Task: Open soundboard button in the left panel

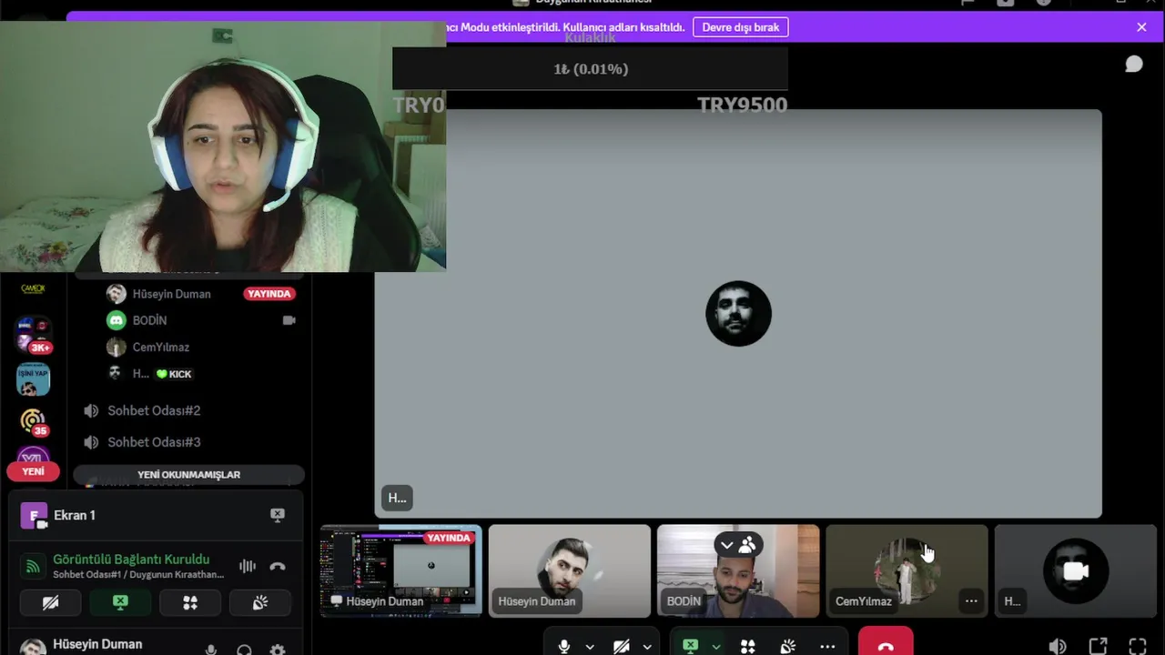Action: coord(260,602)
